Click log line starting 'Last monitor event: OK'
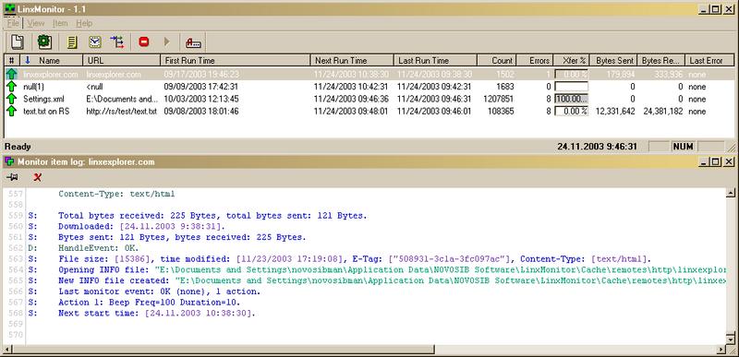This screenshot has width=739, height=357. click(159, 292)
